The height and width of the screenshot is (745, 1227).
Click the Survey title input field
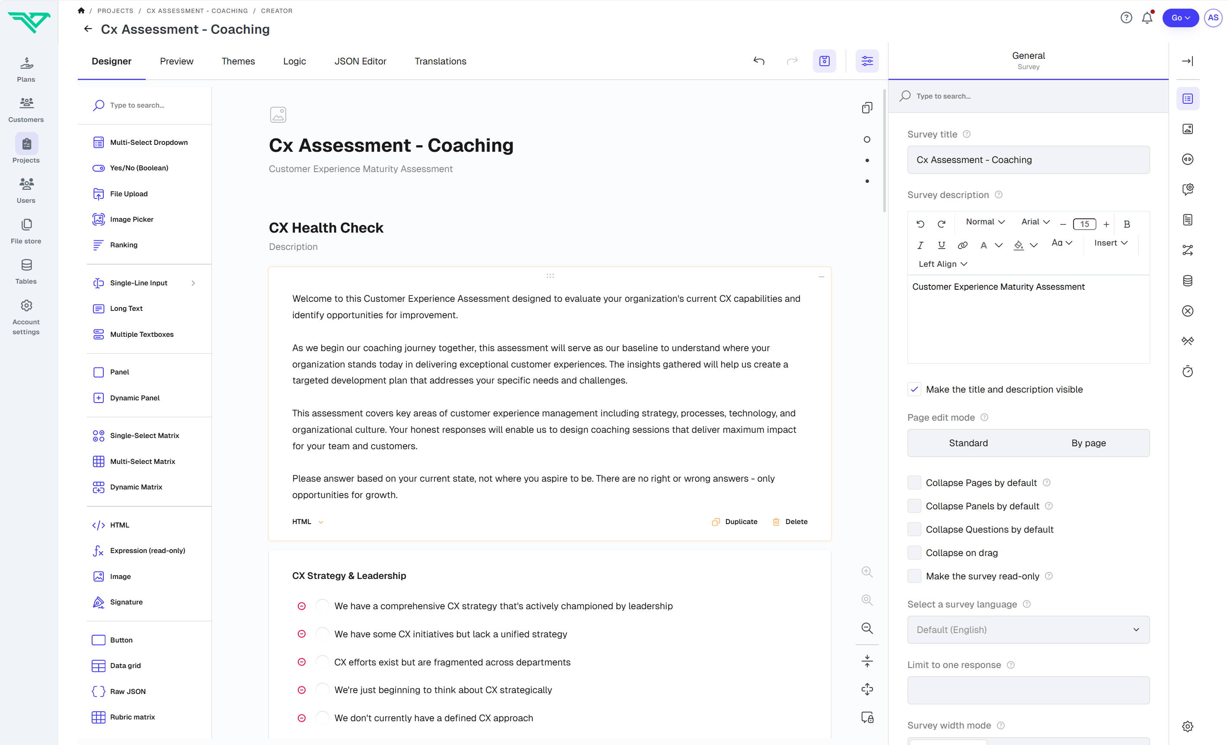click(1028, 160)
